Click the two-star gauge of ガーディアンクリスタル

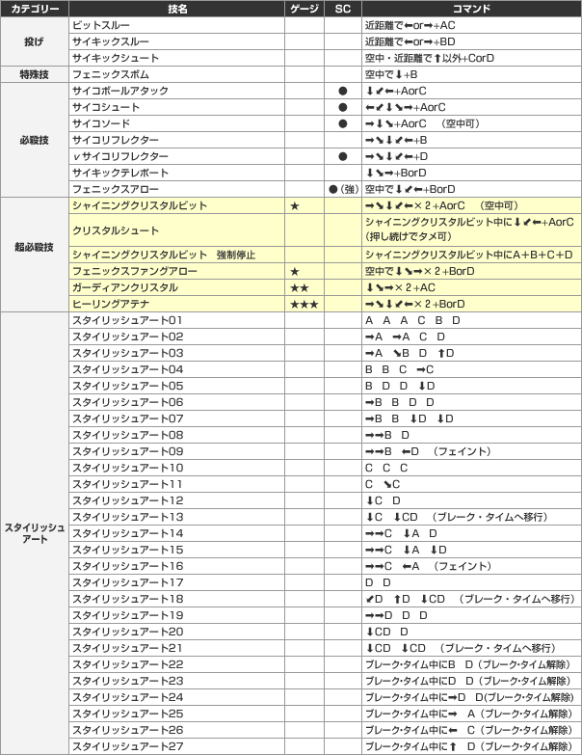click(300, 288)
